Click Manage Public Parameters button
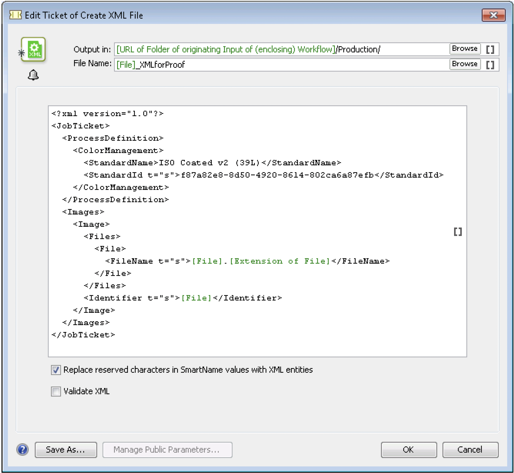The width and height of the screenshot is (514, 473). pyautogui.click(x=167, y=450)
